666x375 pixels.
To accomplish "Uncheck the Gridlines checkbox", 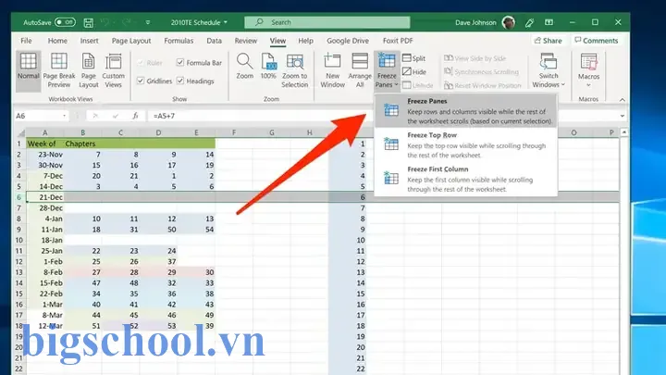I will point(141,81).
